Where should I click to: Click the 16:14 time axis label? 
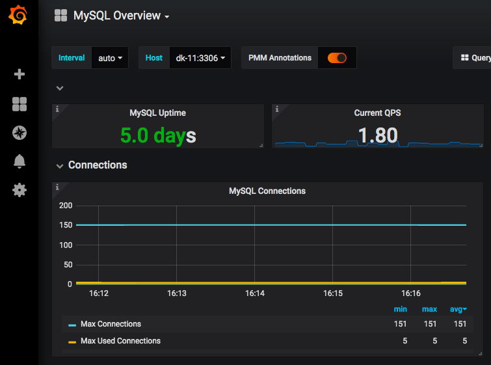tap(254, 293)
